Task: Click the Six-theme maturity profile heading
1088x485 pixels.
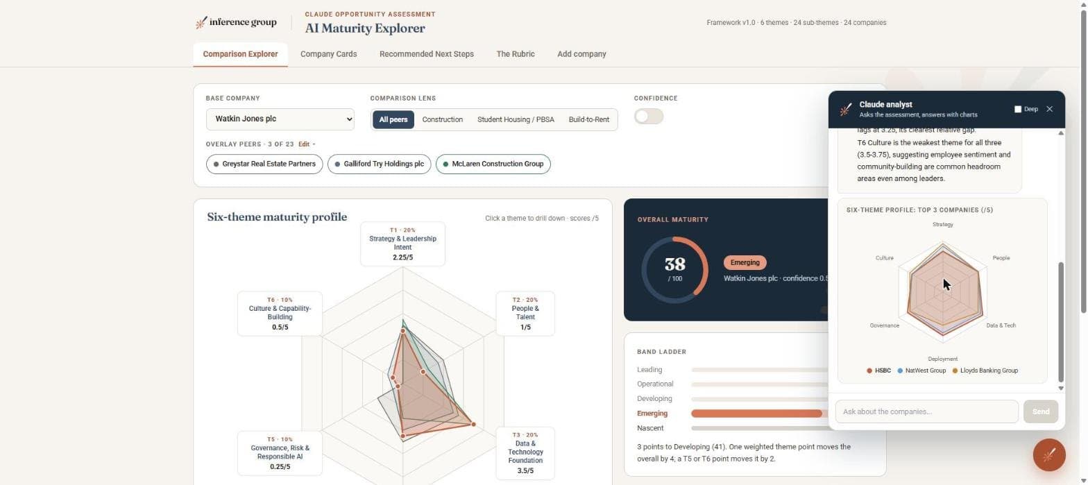Action: coord(277,217)
